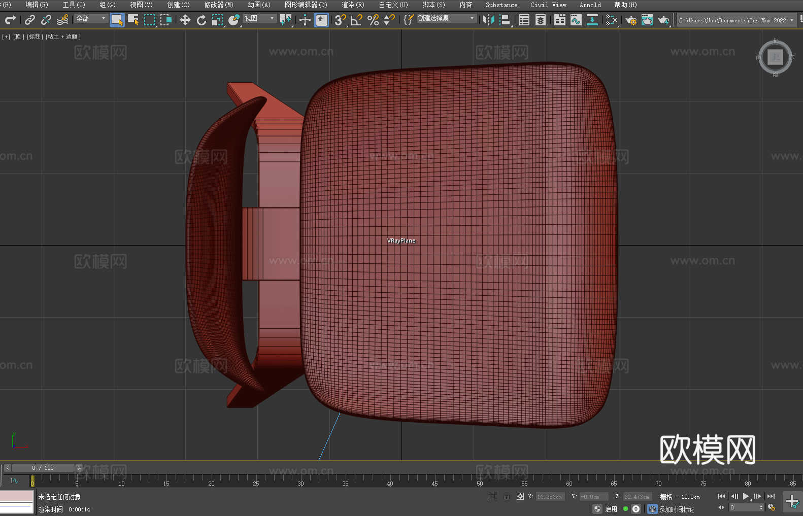Toggle Selection Lock padlock

(x=507, y=496)
